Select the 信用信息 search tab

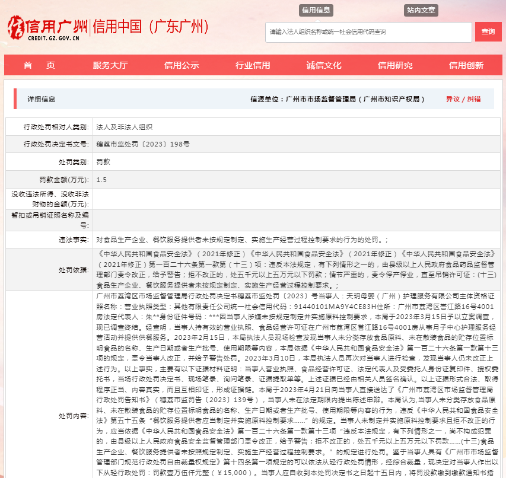pos(316,10)
